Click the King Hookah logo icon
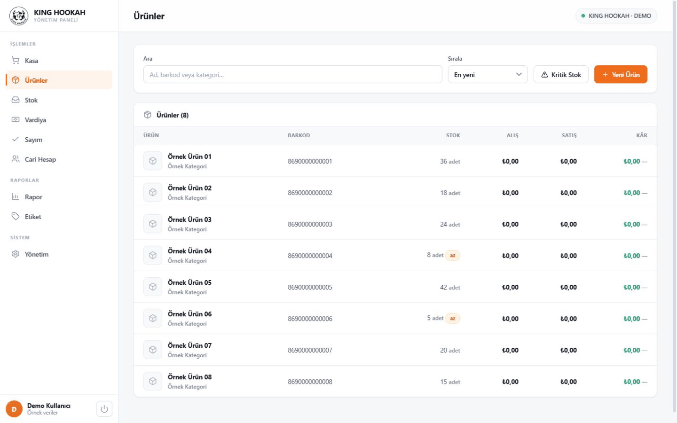This screenshot has height=423, width=677. tap(19, 16)
